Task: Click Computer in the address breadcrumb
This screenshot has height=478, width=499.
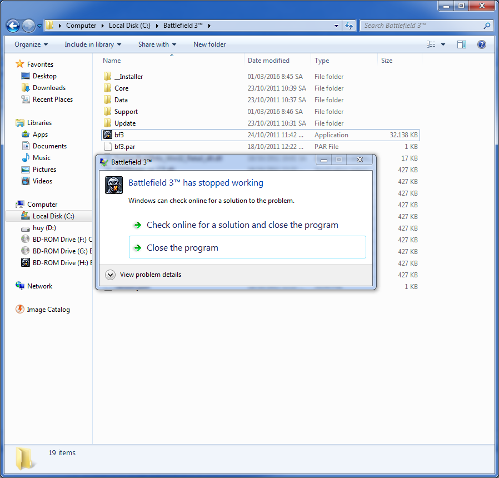Action: (x=81, y=26)
